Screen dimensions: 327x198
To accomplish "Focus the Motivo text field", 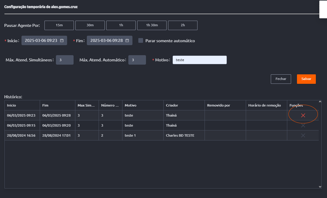I will [200, 60].
